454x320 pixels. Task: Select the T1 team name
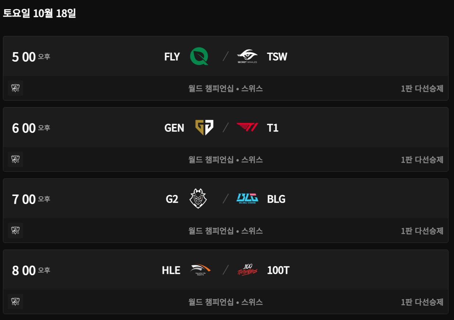click(273, 128)
